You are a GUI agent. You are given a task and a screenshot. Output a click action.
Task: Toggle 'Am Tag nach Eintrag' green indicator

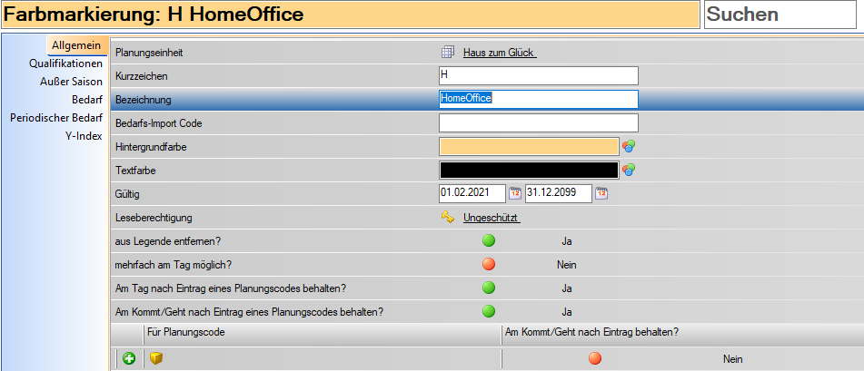489,288
